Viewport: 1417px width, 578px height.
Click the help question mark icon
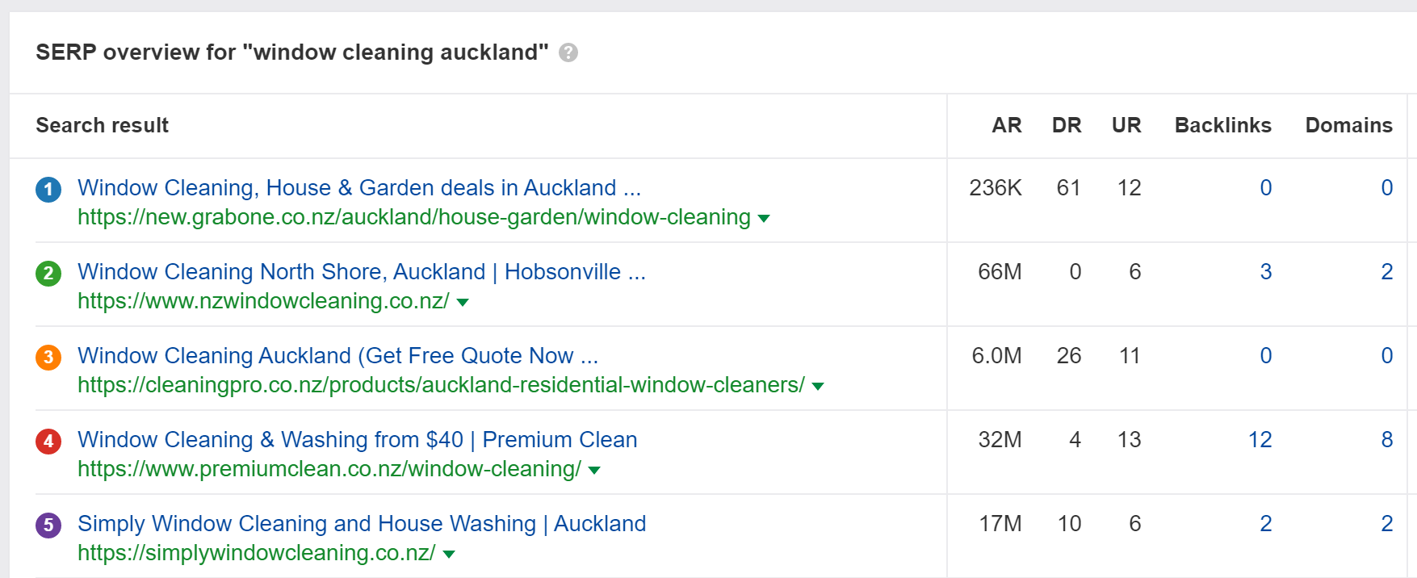point(568,52)
